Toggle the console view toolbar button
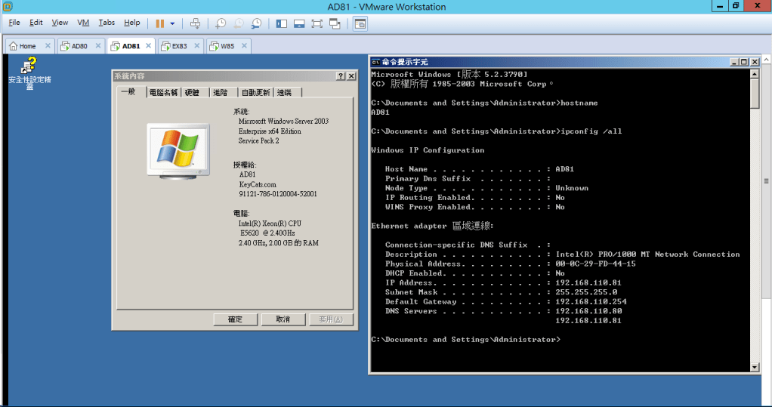The image size is (772, 407). (x=360, y=23)
